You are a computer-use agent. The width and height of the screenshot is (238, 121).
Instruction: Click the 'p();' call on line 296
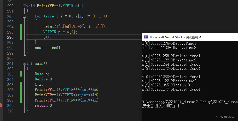pos(48,37)
